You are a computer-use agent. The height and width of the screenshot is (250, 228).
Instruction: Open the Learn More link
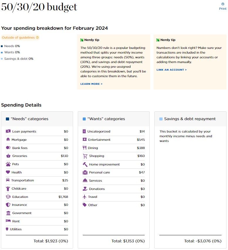coord(91,84)
